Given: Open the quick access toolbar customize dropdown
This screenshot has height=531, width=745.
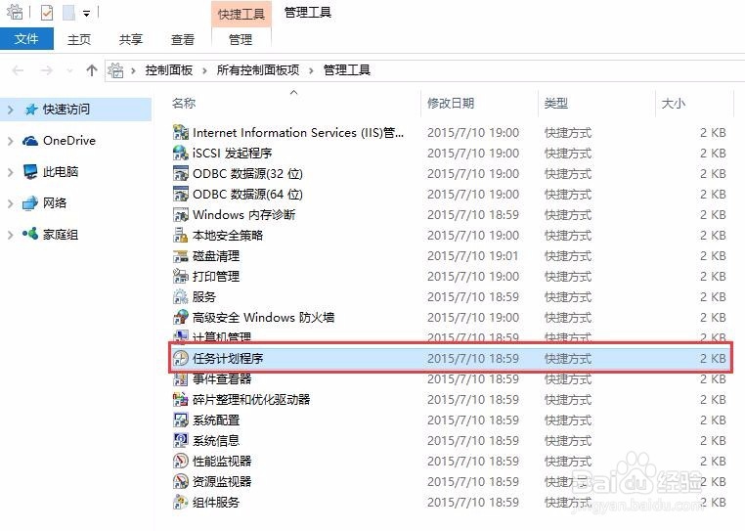Looking at the screenshot, I should click(86, 14).
